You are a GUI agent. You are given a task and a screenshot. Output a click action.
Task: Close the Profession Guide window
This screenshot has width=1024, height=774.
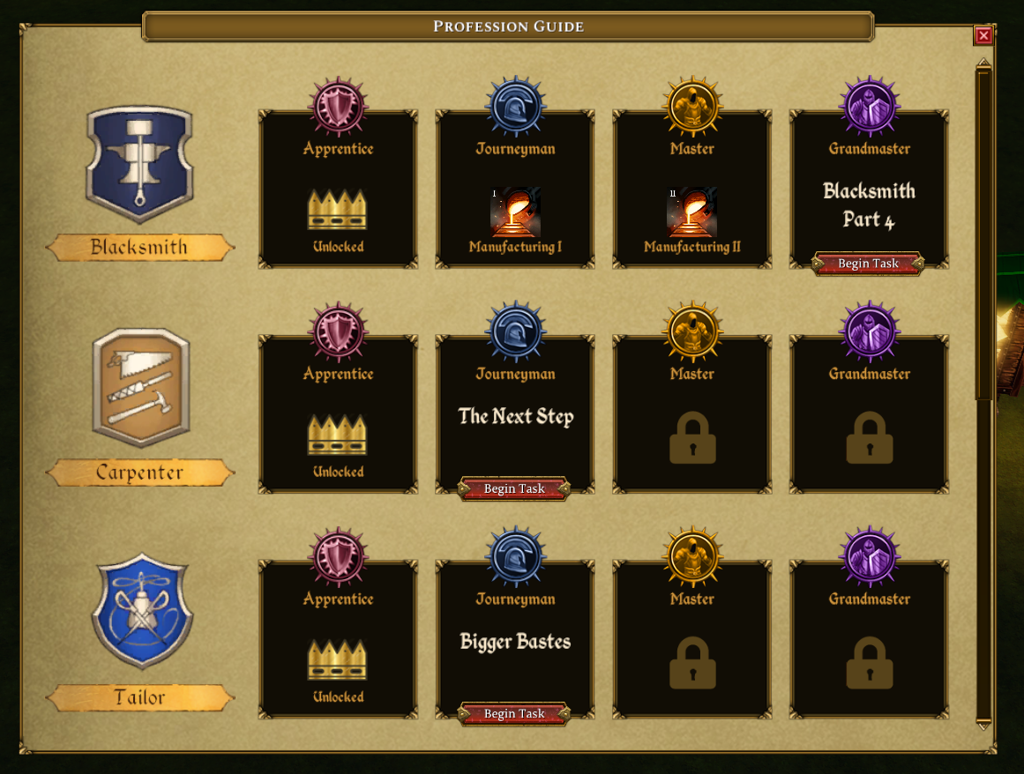tap(983, 35)
